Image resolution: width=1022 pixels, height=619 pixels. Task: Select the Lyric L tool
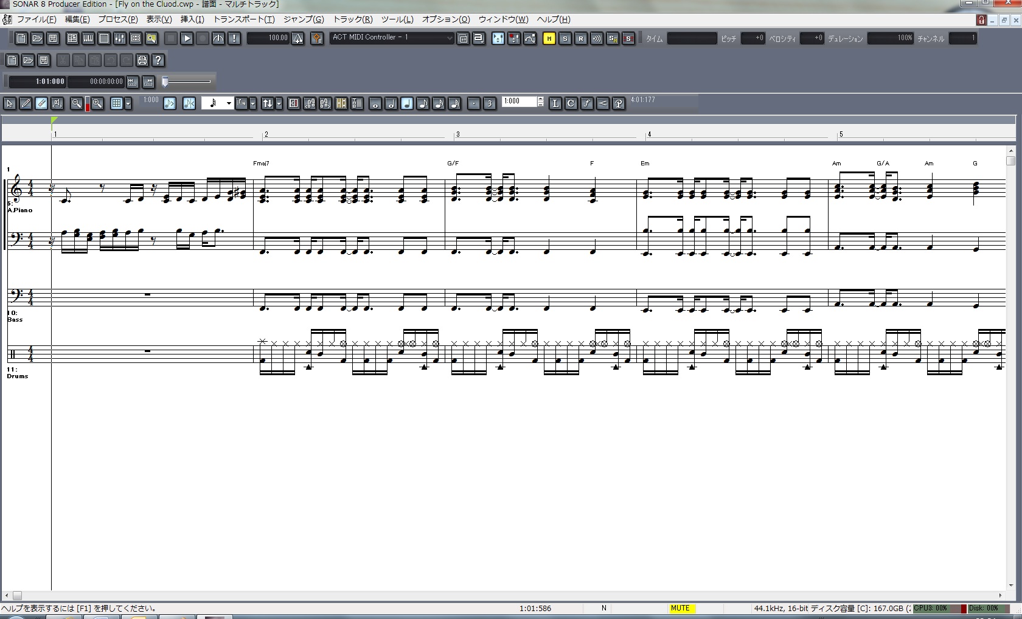555,103
